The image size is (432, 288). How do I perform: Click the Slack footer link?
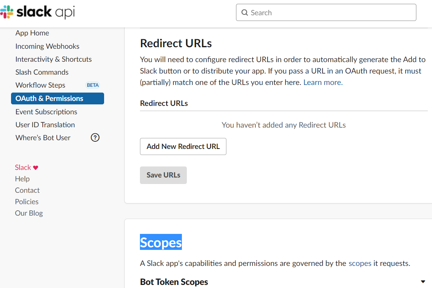[23, 167]
